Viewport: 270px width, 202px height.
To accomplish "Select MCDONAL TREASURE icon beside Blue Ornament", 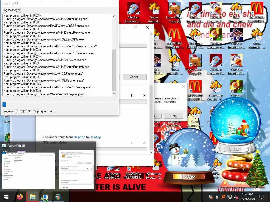I will tap(257, 13).
